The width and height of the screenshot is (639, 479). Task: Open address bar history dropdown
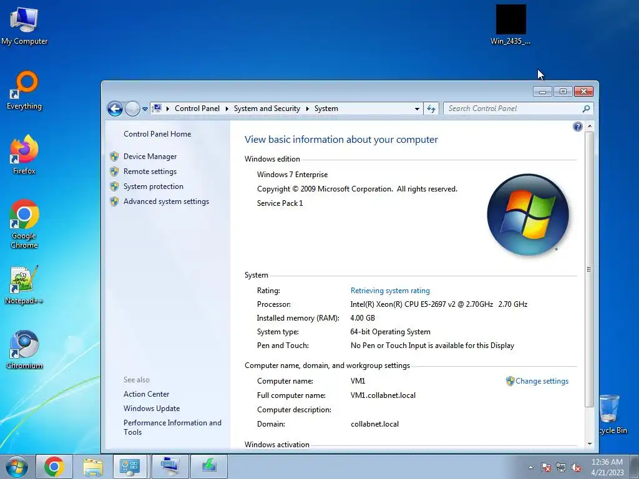[x=417, y=109]
